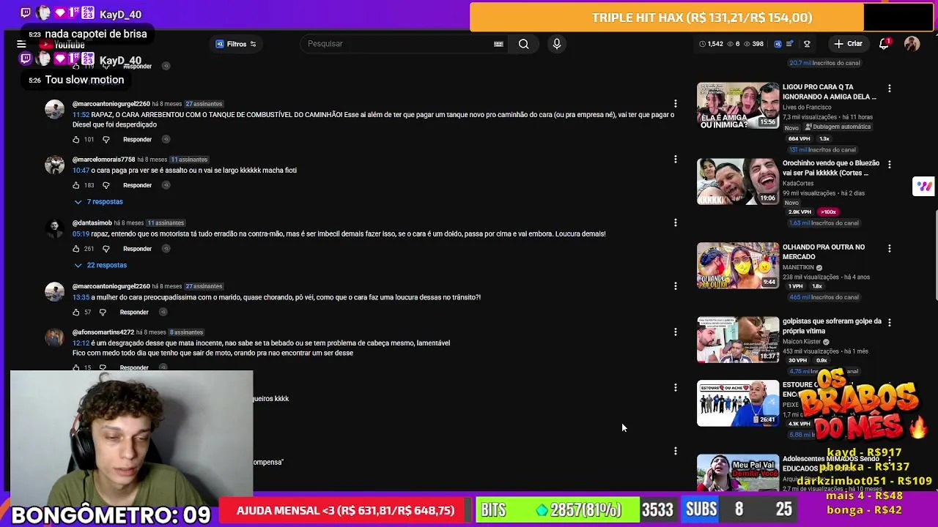Reply to dantasimob comment
The width and height of the screenshot is (938, 527).
pyautogui.click(x=137, y=249)
